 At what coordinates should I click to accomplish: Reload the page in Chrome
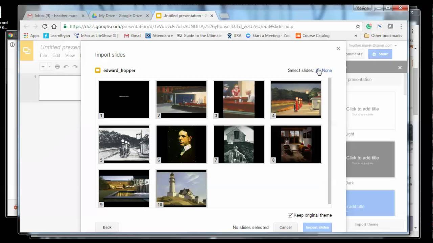pos(44,26)
